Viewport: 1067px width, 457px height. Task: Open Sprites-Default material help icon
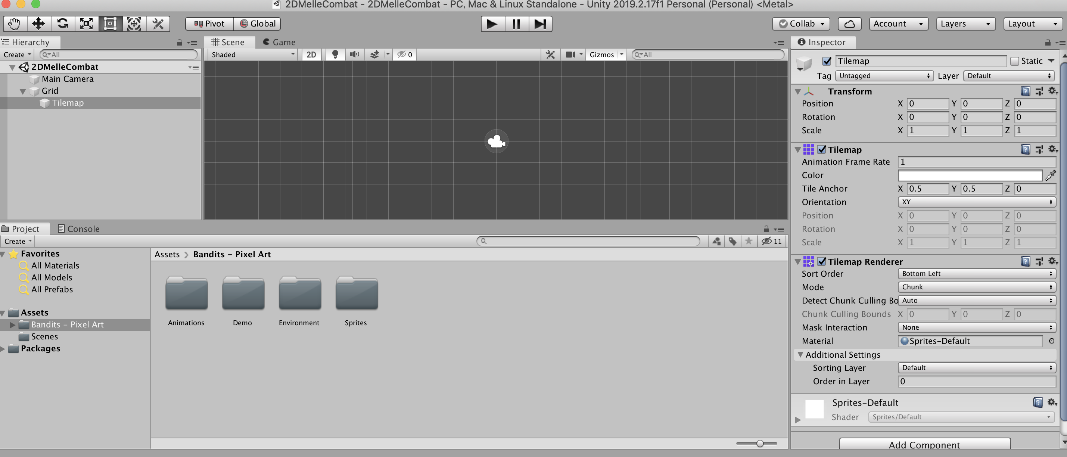point(1038,402)
